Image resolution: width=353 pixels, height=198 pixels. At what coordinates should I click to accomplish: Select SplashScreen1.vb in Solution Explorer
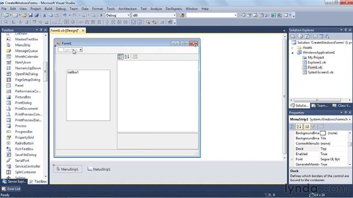(320, 72)
